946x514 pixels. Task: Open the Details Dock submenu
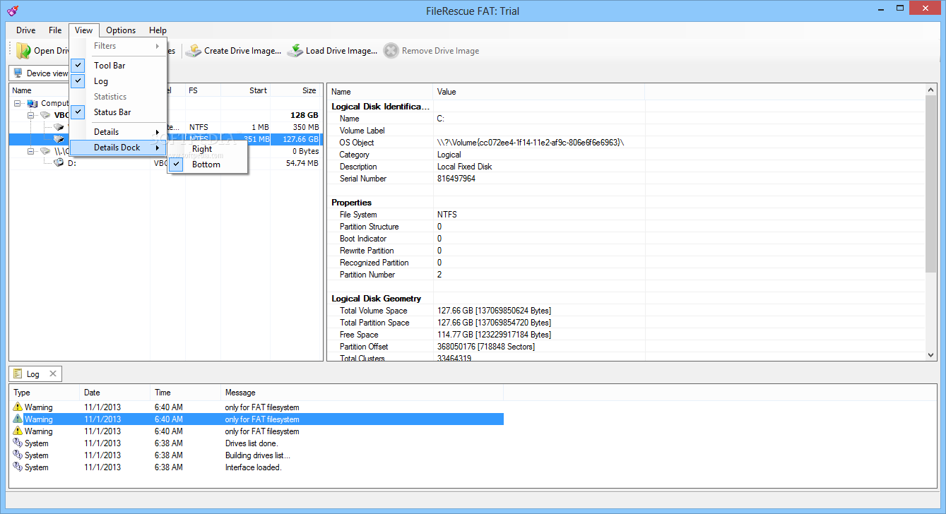(118, 148)
